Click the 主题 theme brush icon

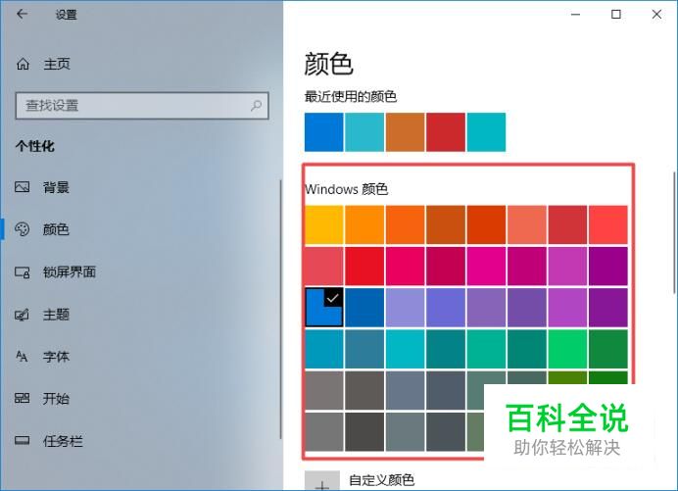[x=23, y=314]
